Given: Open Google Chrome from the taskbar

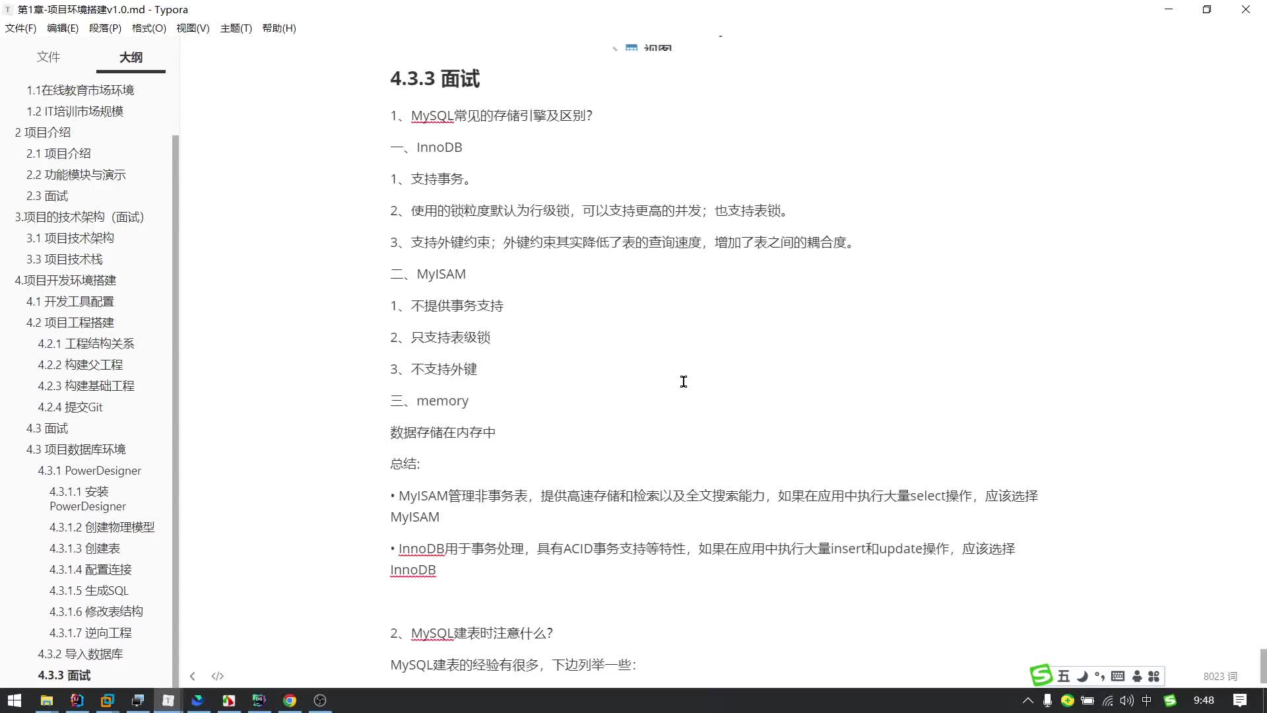Looking at the screenshot, I should [x=289, y=700].
